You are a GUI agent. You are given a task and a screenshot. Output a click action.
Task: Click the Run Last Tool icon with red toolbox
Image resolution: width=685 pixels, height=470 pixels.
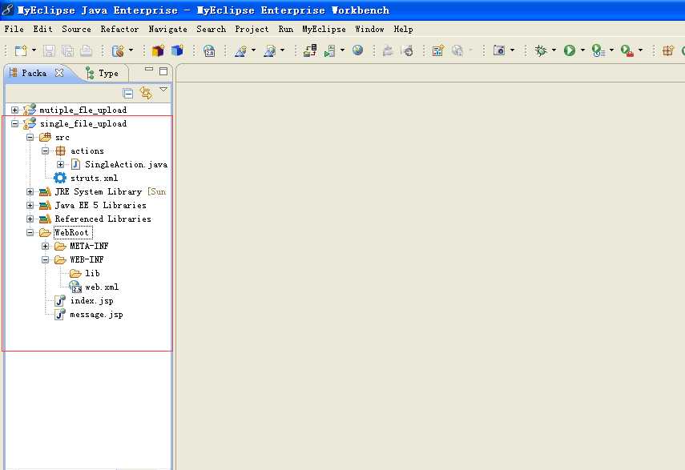point(627,50)
